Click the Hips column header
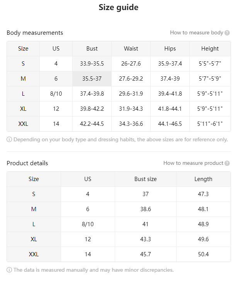This screenshot has height=286, width=236. point(170,49)
